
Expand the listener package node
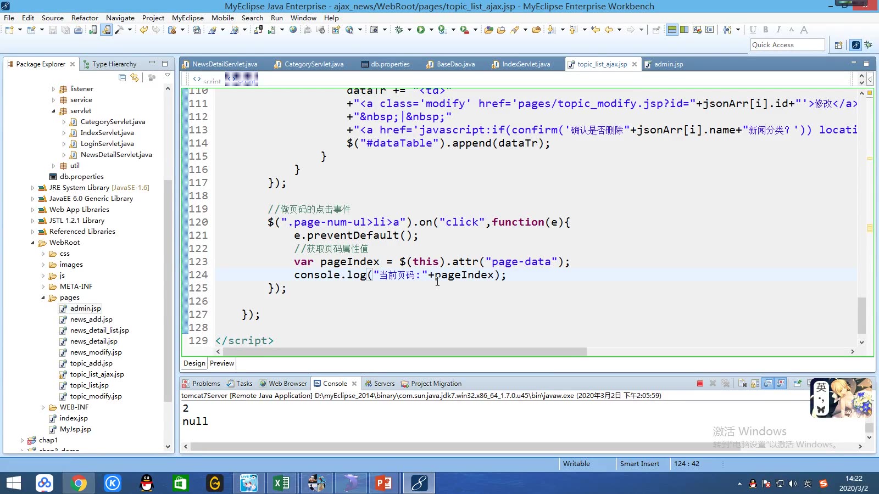[53, 89]
